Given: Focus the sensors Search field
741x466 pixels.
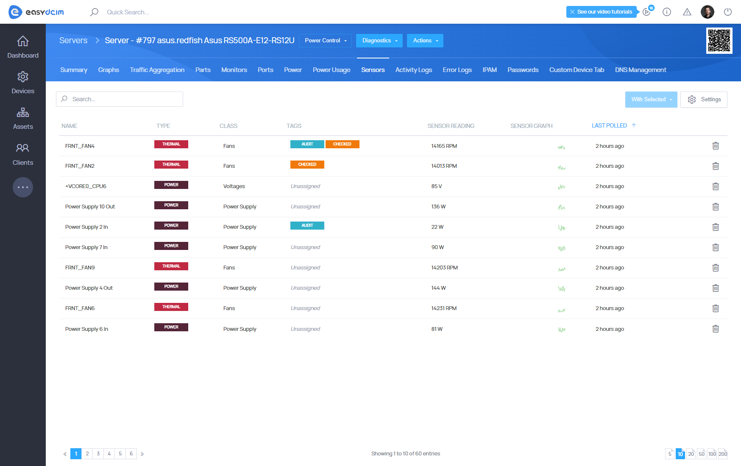Looking at the screenshot, I should 120,99.
